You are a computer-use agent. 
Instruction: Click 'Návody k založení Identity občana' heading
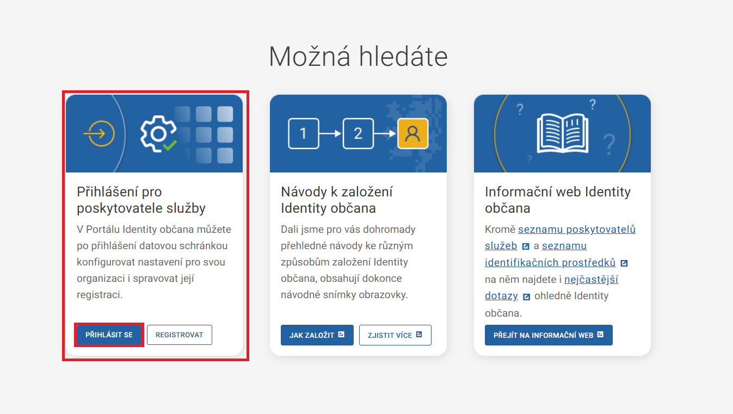click(336, 200)
